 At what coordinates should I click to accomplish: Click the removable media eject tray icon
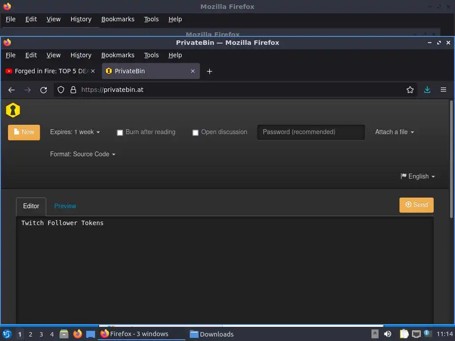pyautogui.click(x=375, y=334)
